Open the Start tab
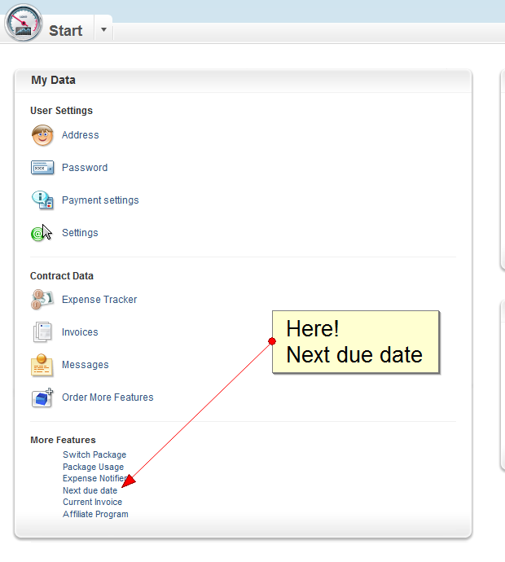Image resolution: width=505 pixels, height=562 pixels. tap(65, 31)
